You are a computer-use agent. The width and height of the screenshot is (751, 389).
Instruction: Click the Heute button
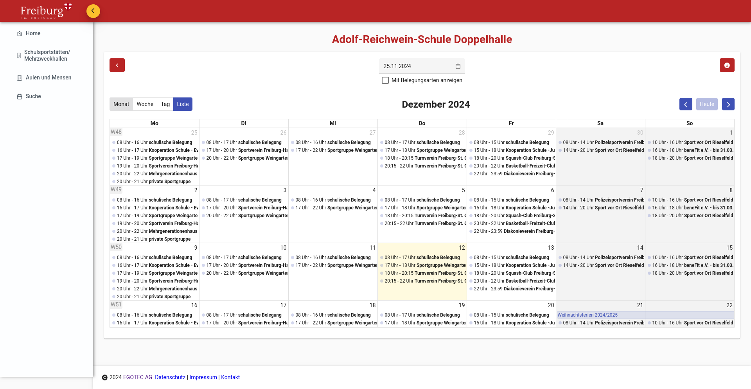pos(706,104)
